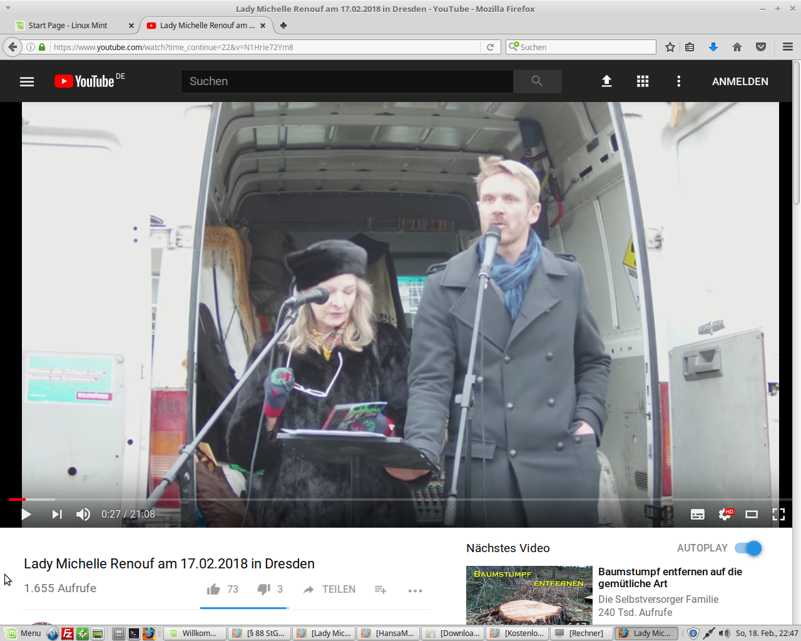Open the YouTube hamburger guide menu

27,81
